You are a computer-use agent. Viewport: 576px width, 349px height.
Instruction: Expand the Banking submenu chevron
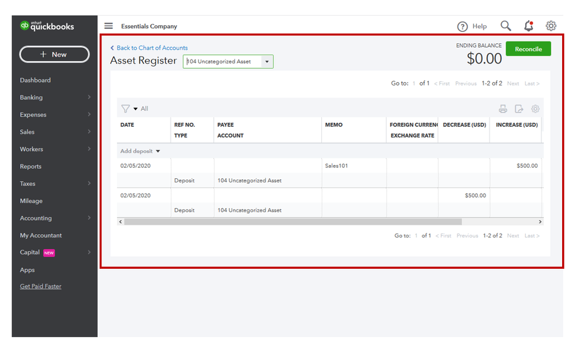(x=89, y=97)
